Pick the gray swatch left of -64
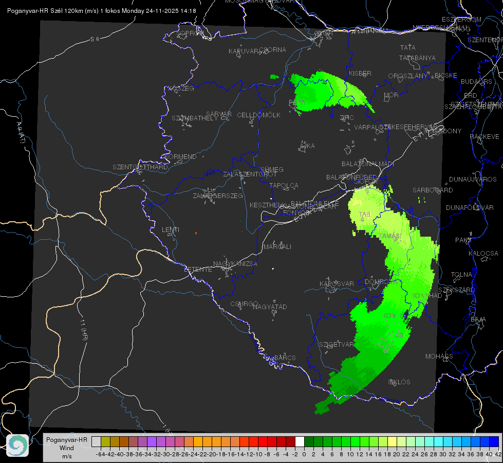Image resolution: width=503 pixels, height=463 pixels. tap(96, 441)
